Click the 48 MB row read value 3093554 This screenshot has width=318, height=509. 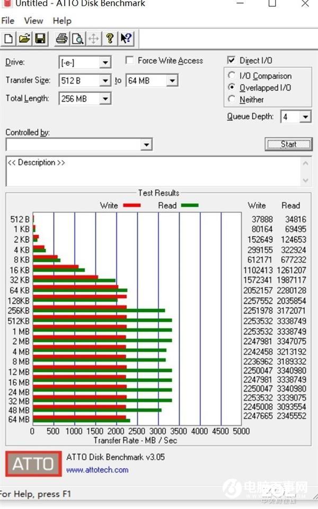tap(291, 407)
